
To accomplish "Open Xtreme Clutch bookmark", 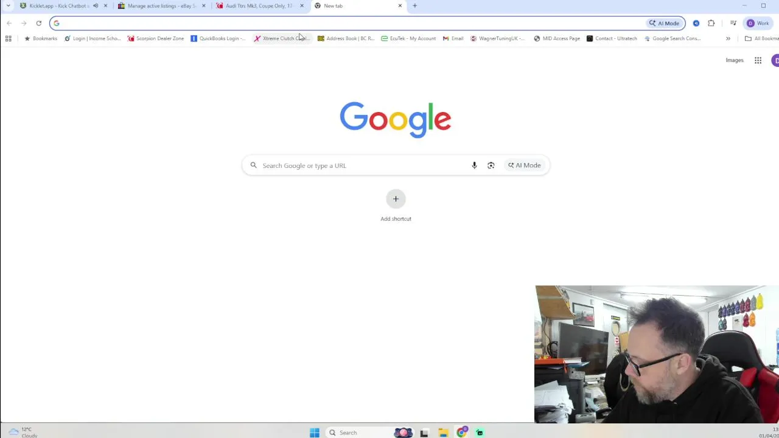I will point(282,38).
